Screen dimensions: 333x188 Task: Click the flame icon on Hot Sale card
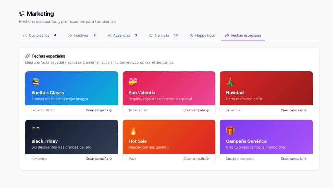[133, 130]
